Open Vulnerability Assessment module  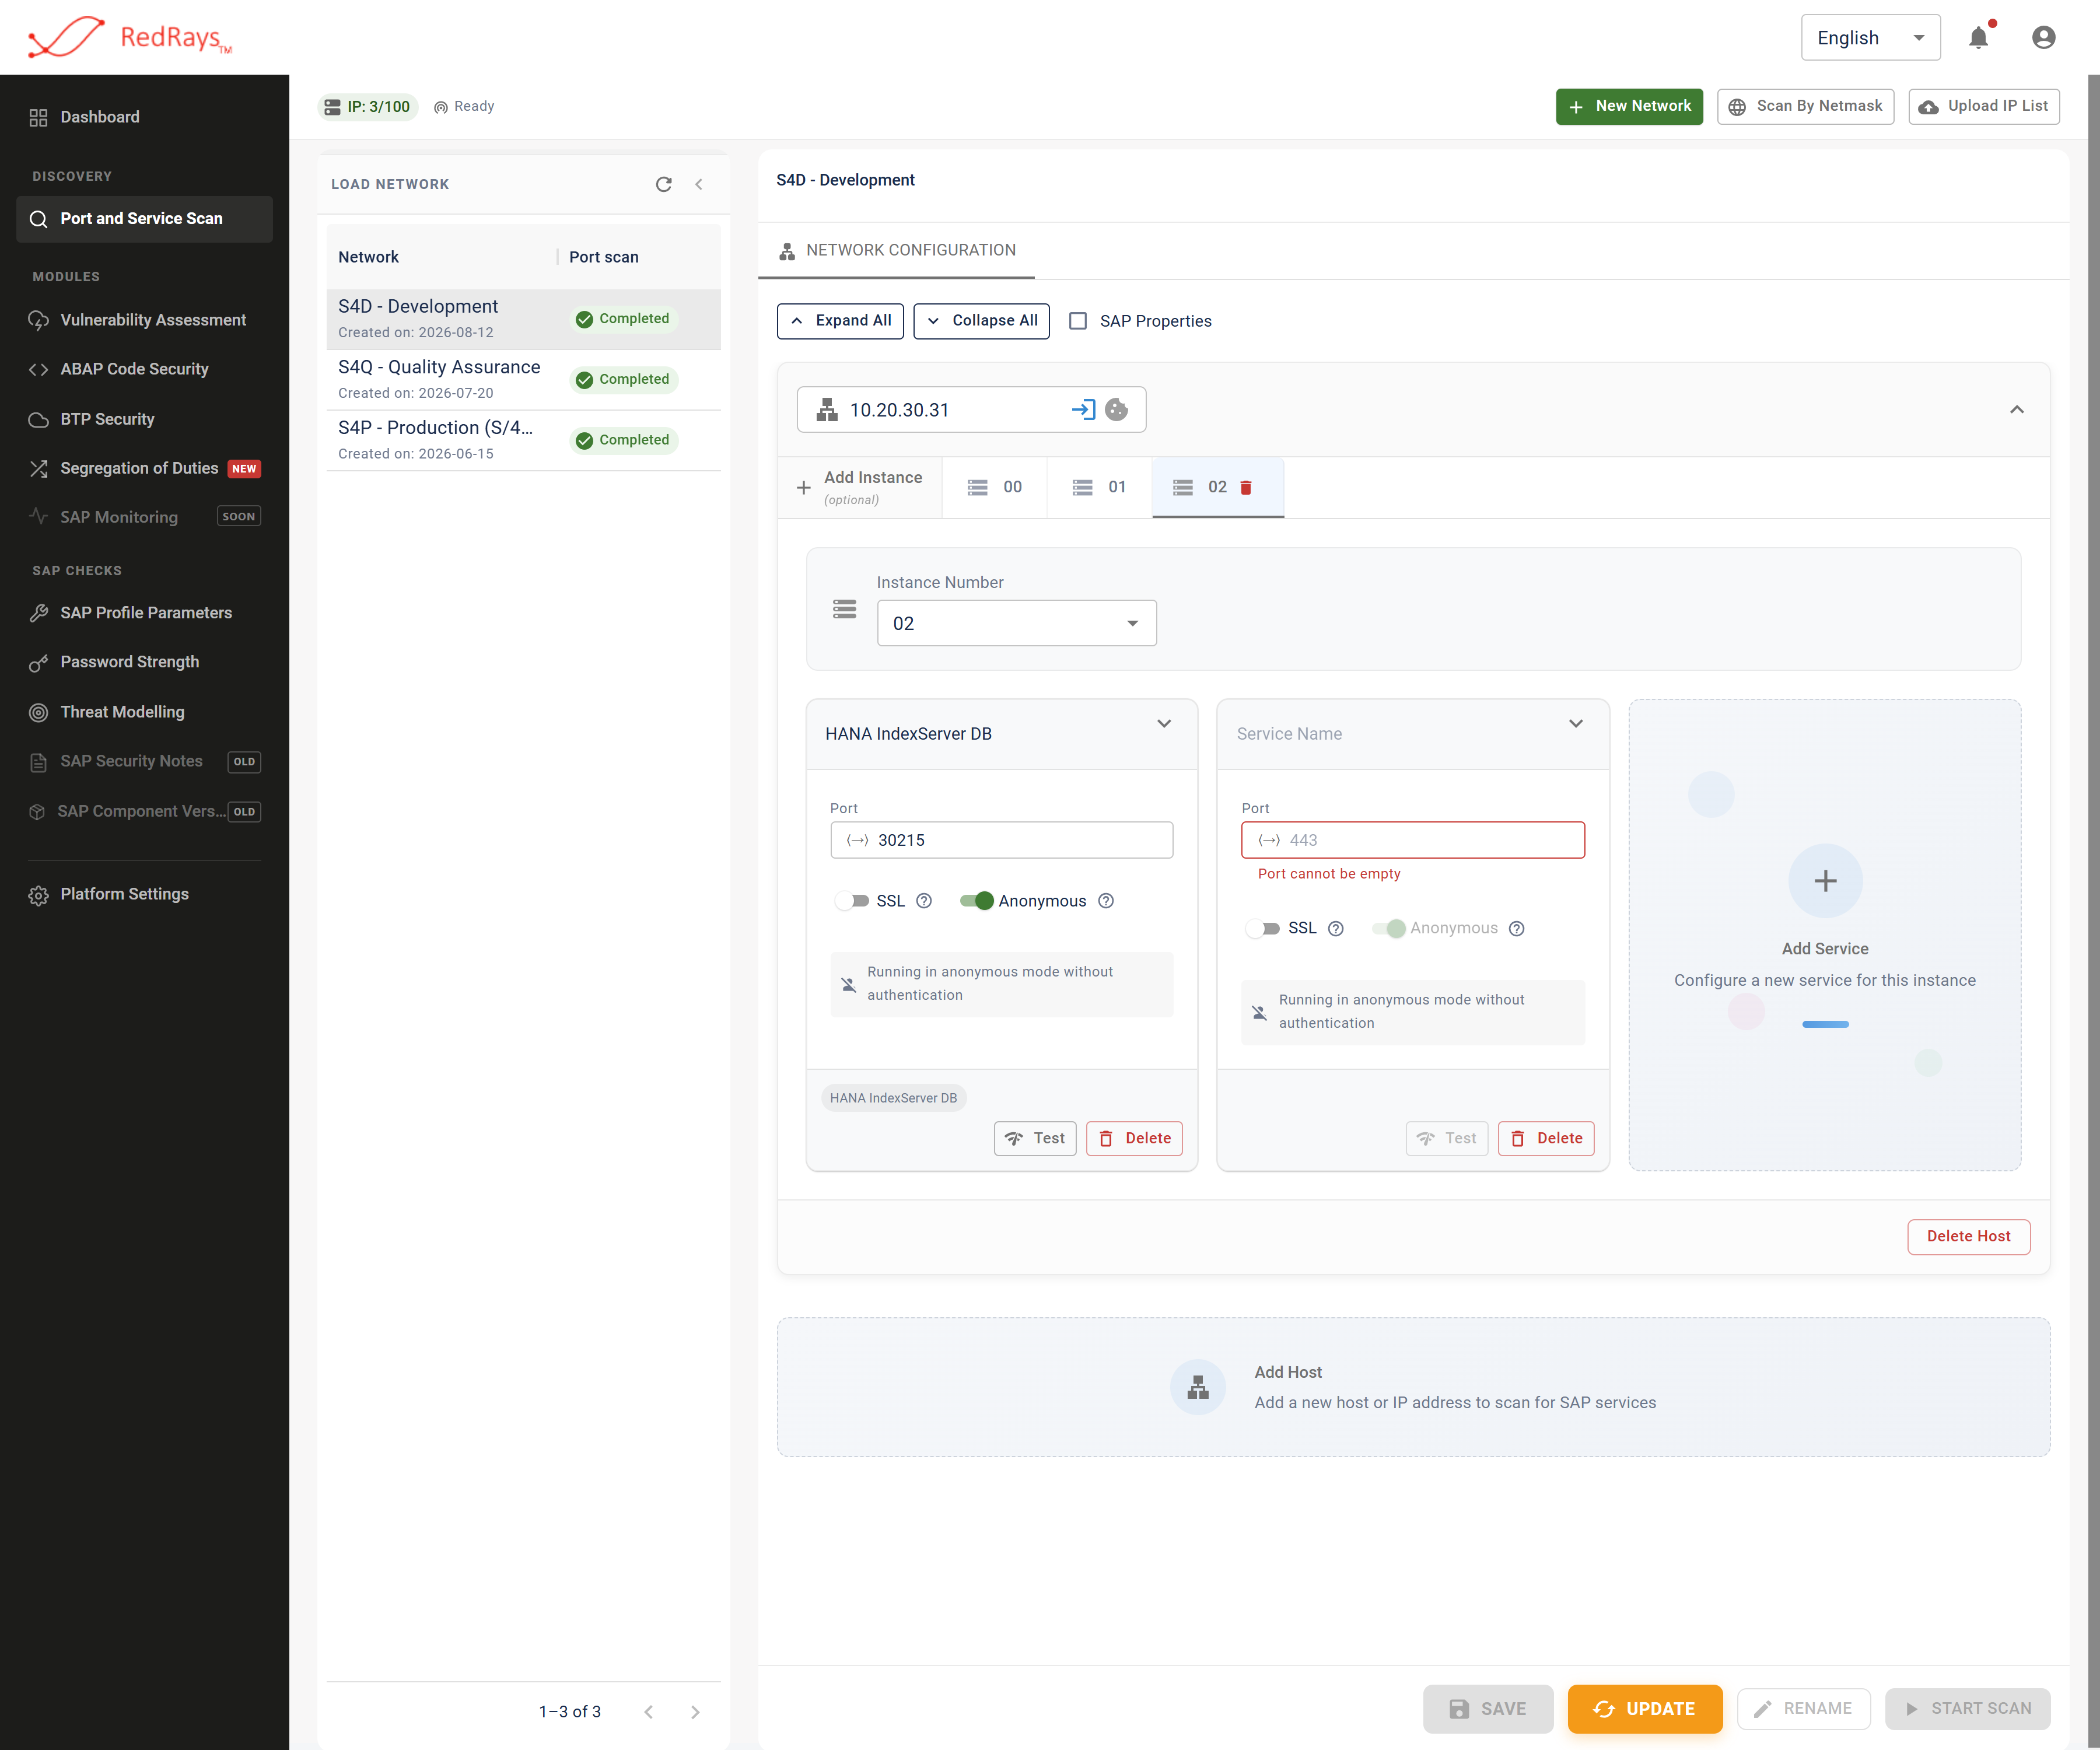coord(144,320)
